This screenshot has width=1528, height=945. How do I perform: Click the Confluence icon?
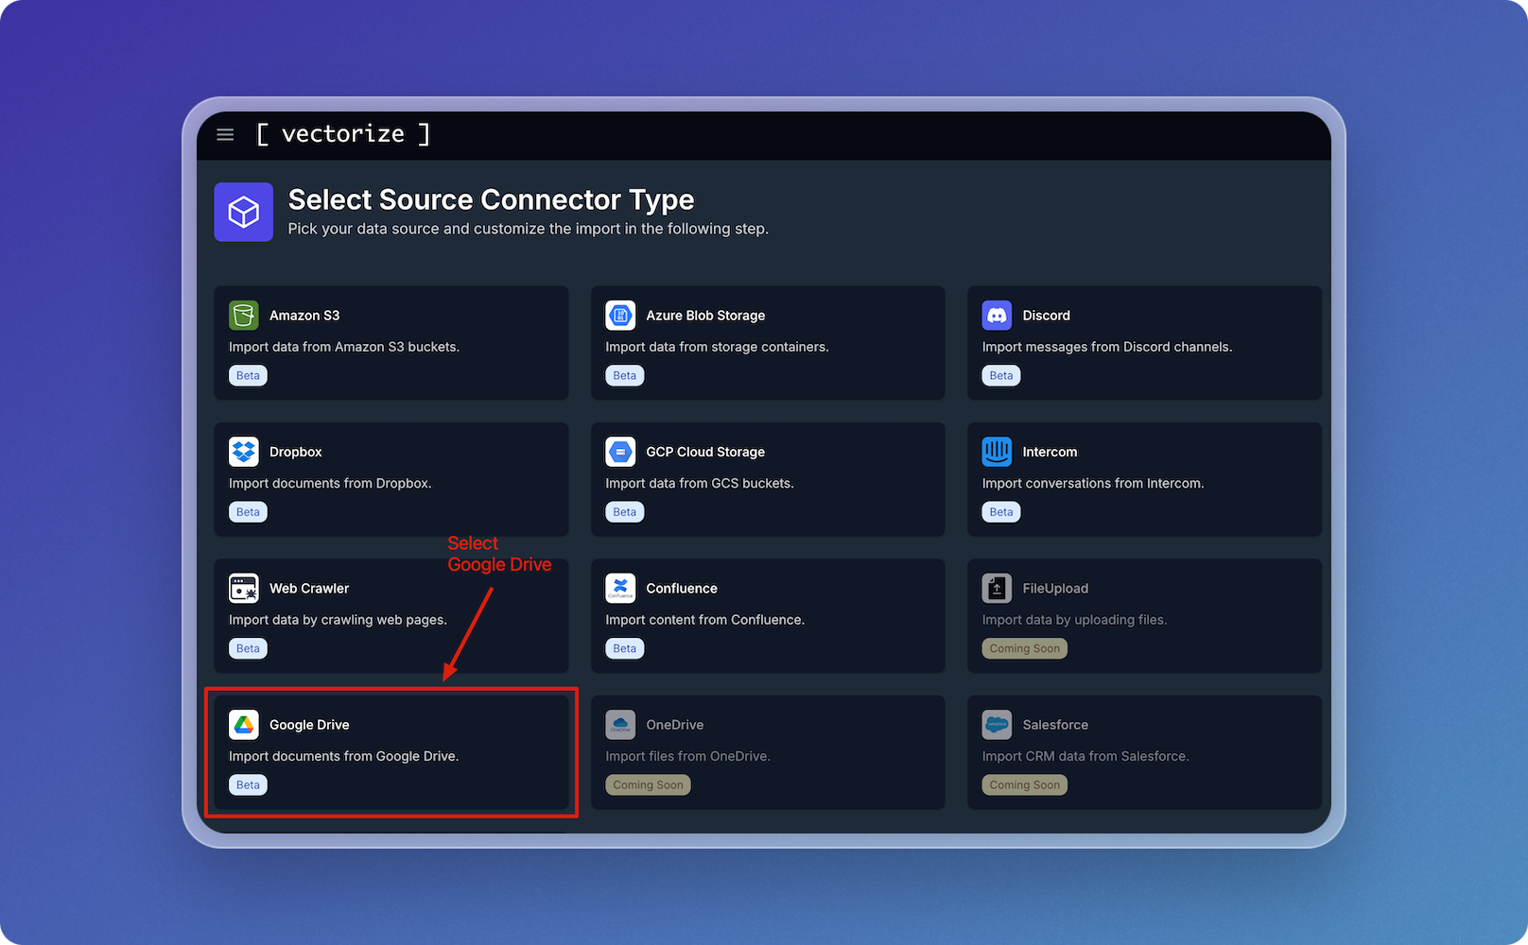620,588
